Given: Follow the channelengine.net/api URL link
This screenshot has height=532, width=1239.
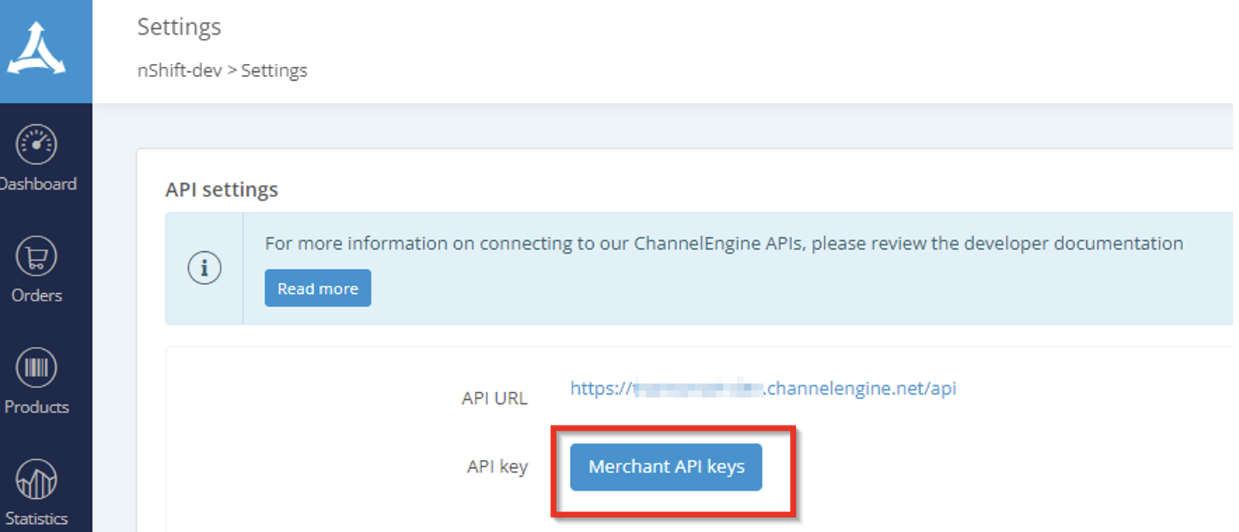Looking at the screenshot, I should (x=763, y=388).
